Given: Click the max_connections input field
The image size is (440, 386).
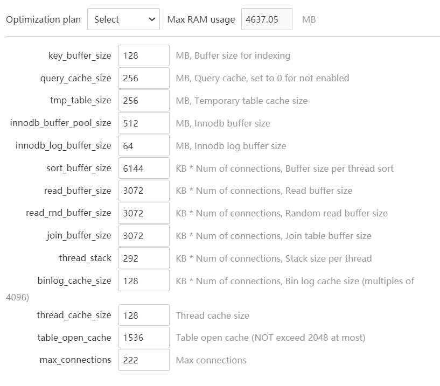Looking at the screenshot, I should pyautogui.click(x=144, y=360).
